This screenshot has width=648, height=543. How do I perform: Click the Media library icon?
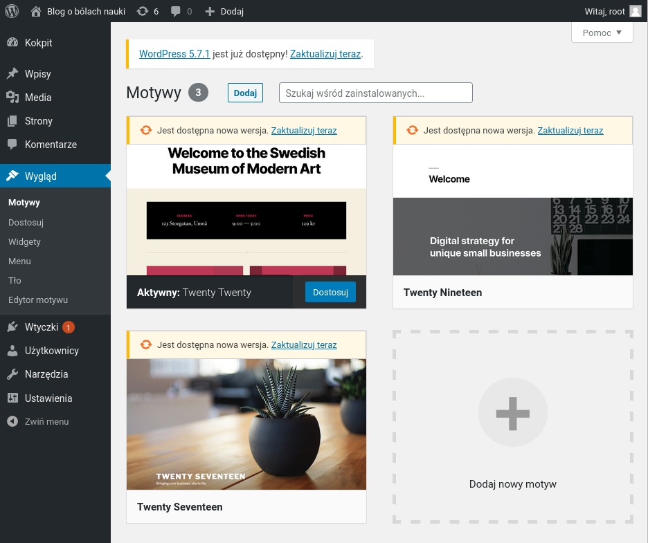pos(13,97)
